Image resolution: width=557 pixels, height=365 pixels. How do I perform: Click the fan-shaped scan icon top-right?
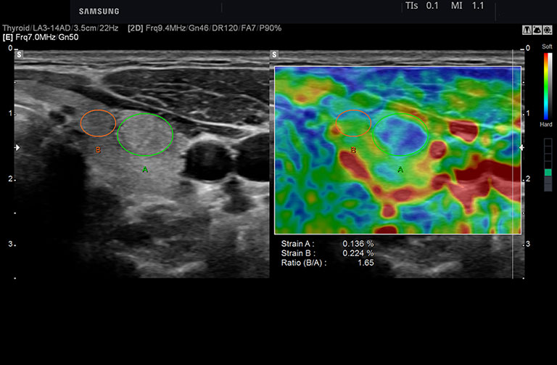point(537,30)
